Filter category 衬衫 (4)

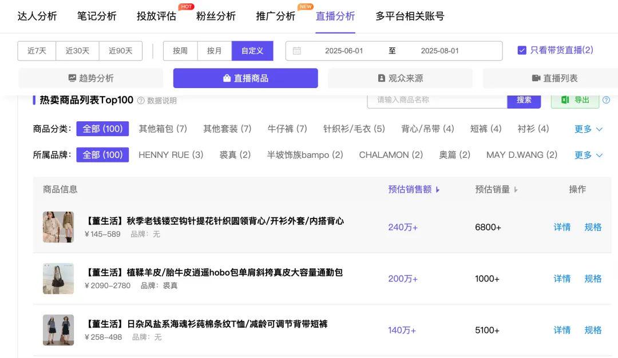(533, 129)
